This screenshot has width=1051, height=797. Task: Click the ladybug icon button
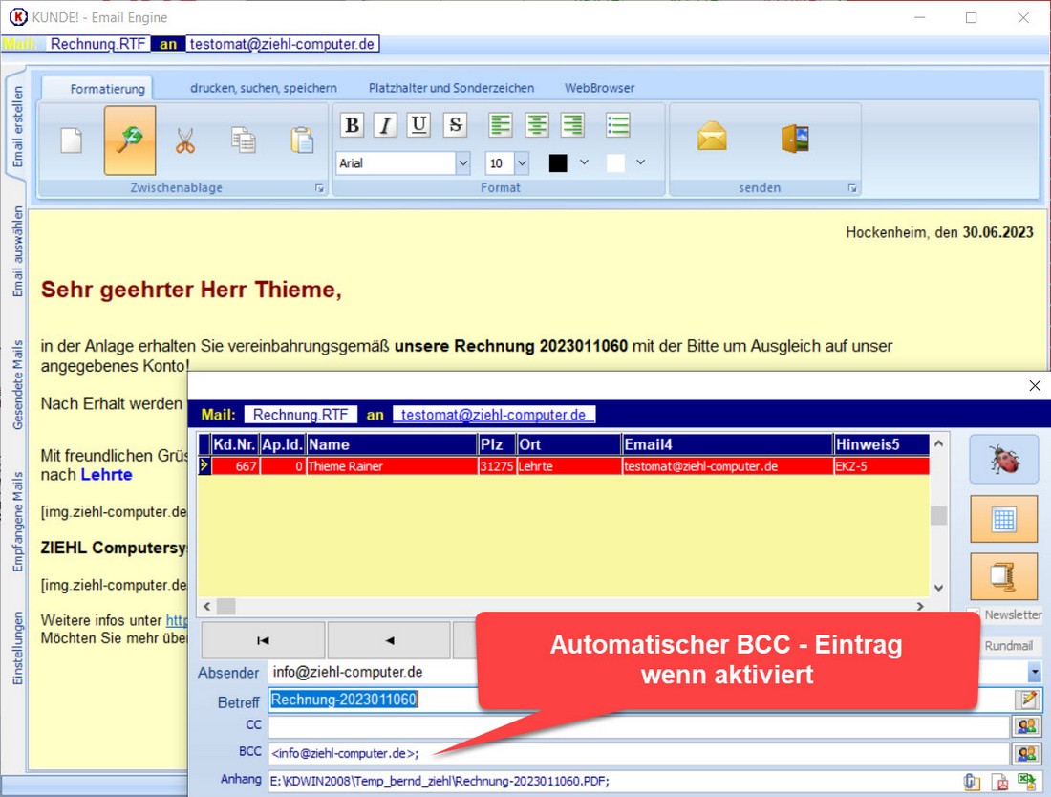(1004, 460)
